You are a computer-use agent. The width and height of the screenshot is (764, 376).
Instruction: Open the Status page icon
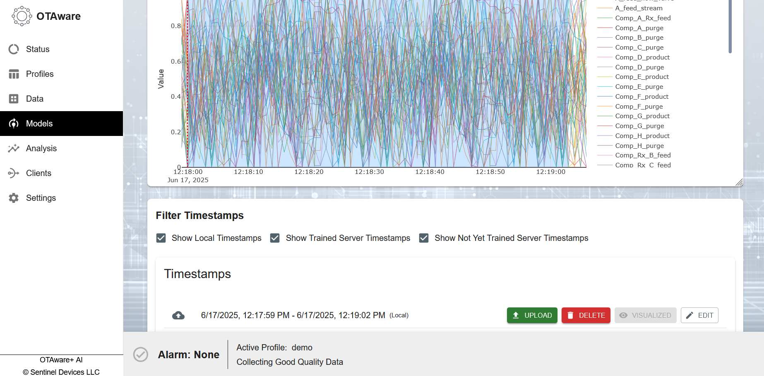[x=14, y=49]
